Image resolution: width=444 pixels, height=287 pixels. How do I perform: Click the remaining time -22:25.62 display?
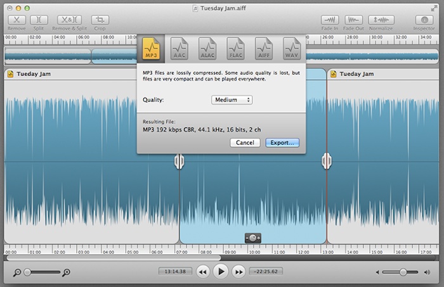point(266,271)
